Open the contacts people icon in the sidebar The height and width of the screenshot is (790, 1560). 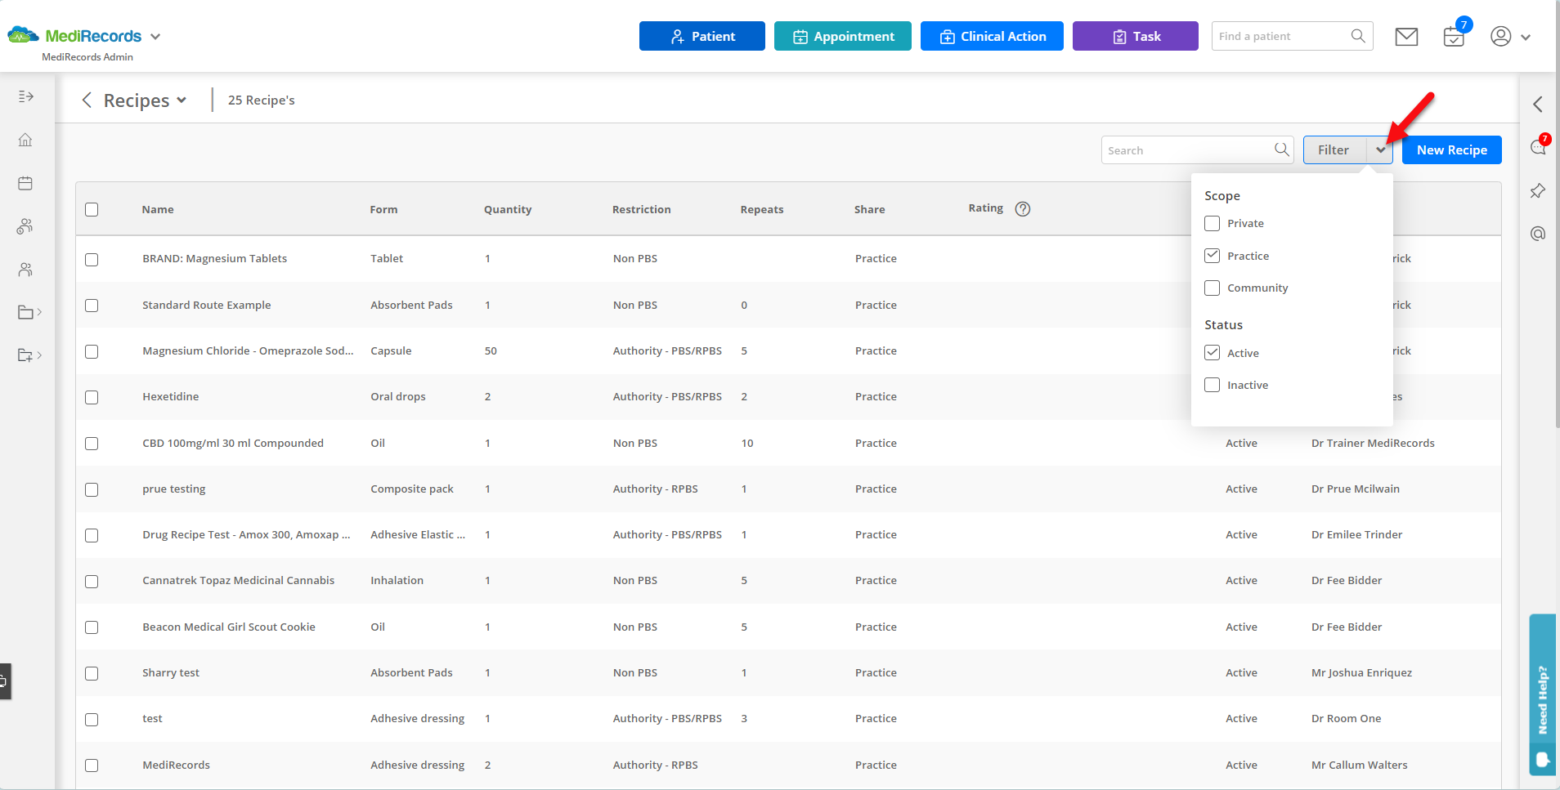click(x=25, y=270)
